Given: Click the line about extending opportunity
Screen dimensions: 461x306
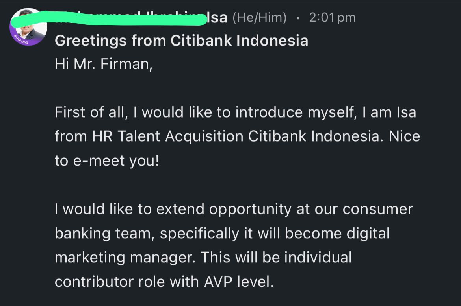Looking at the screenshot, I should (234, 209).
